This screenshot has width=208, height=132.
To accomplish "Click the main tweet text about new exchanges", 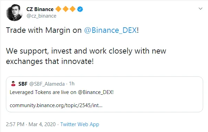I will [86, 56].
